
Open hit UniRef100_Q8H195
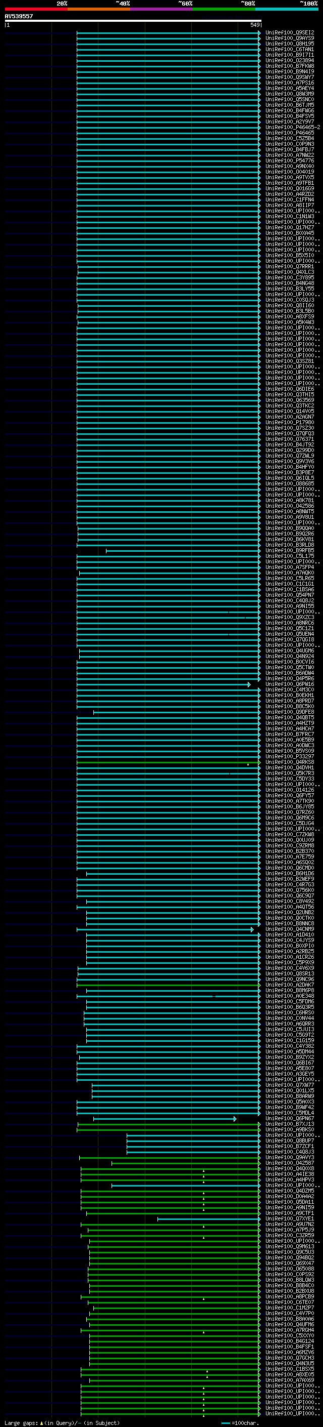point(290,44)
